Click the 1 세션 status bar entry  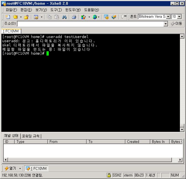(151, 175)
